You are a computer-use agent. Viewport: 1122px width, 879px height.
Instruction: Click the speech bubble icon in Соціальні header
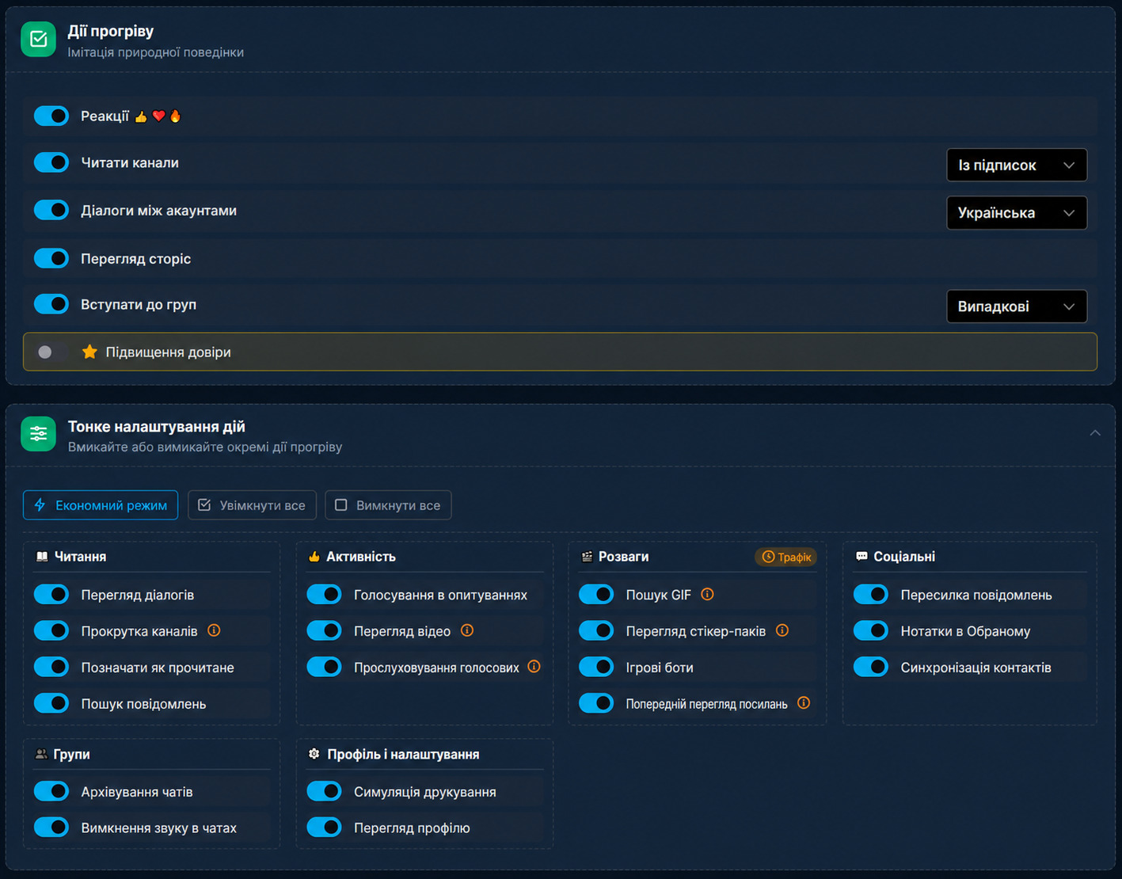pyautogui.click(x=861, y=557)
